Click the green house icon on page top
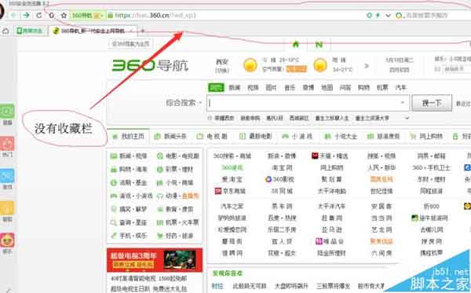 coord(296,45)
